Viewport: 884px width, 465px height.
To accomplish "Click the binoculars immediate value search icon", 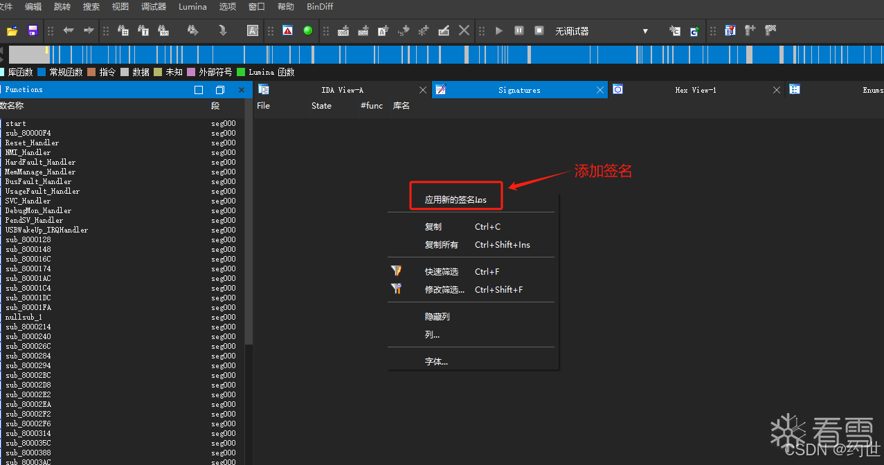I will 124,30.
